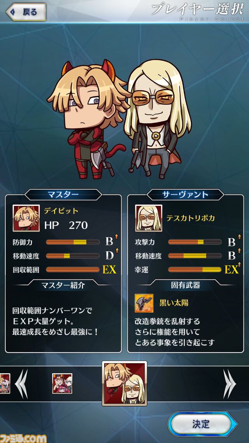The image size is (249, 443).
Task: Tap the 黒い太陽 weapon icon
Action: coord(144,303)
